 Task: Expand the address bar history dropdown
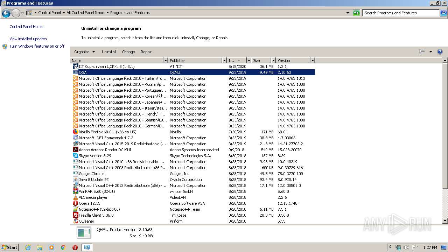point(348,13)
